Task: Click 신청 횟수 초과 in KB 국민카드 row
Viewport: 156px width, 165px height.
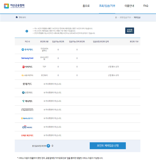Action: point(113,75)
